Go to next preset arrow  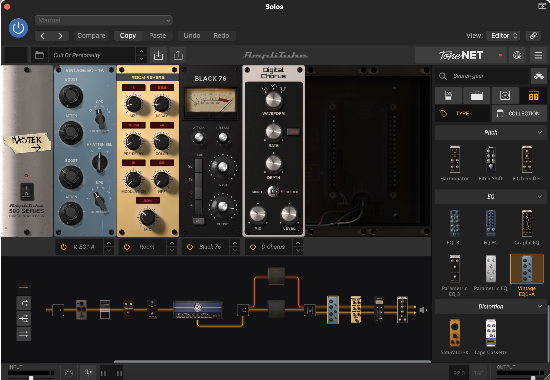60,36
